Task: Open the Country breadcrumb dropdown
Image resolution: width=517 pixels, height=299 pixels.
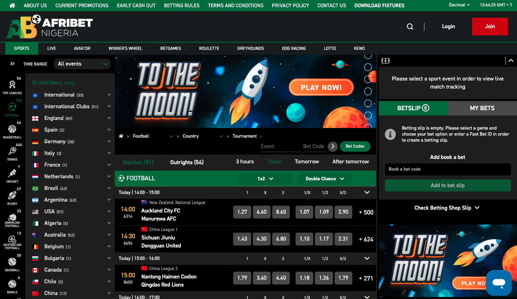Action: pos(203,136)
